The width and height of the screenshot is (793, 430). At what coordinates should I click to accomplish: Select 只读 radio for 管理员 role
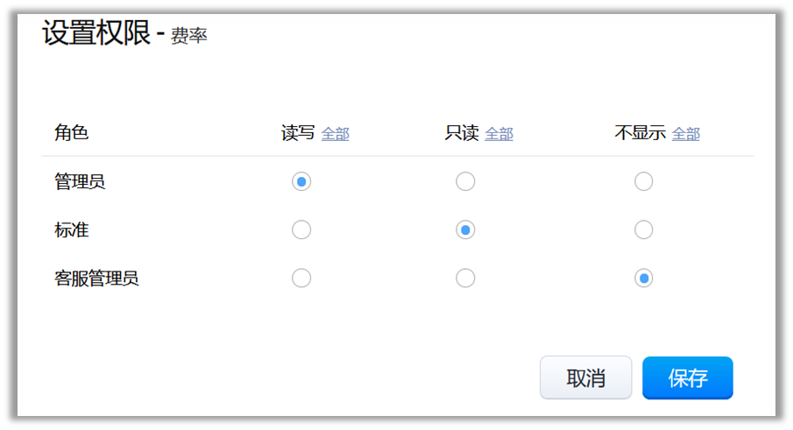[x=465, y=182]
